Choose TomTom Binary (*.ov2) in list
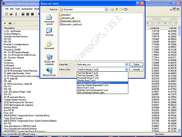 102,73
